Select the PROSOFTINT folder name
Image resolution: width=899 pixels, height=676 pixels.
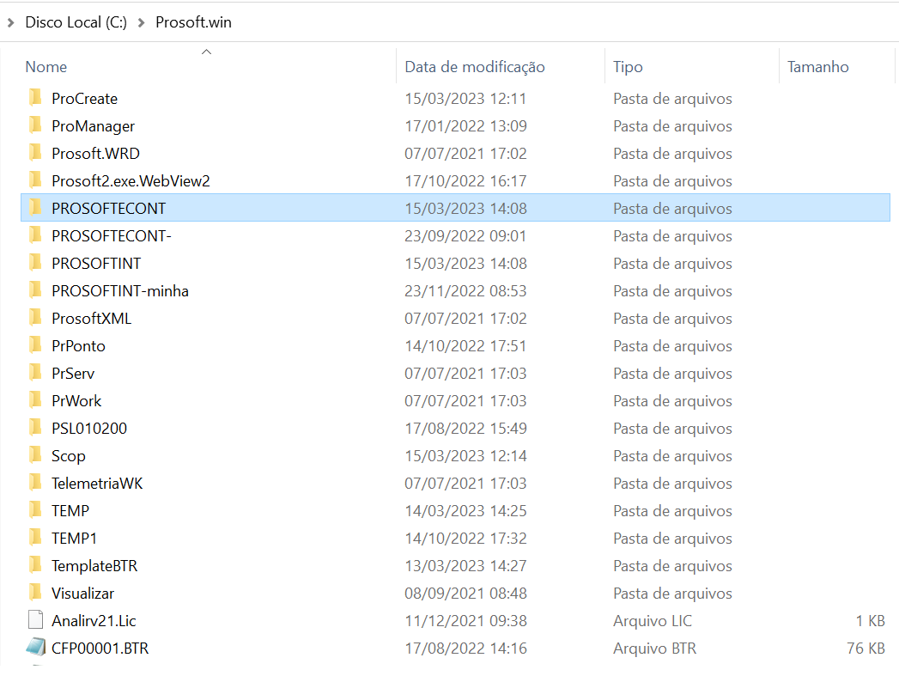96,264
